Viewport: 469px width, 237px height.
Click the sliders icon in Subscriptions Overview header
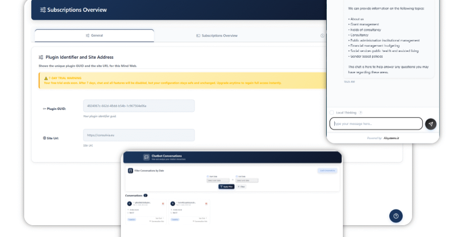43,10
